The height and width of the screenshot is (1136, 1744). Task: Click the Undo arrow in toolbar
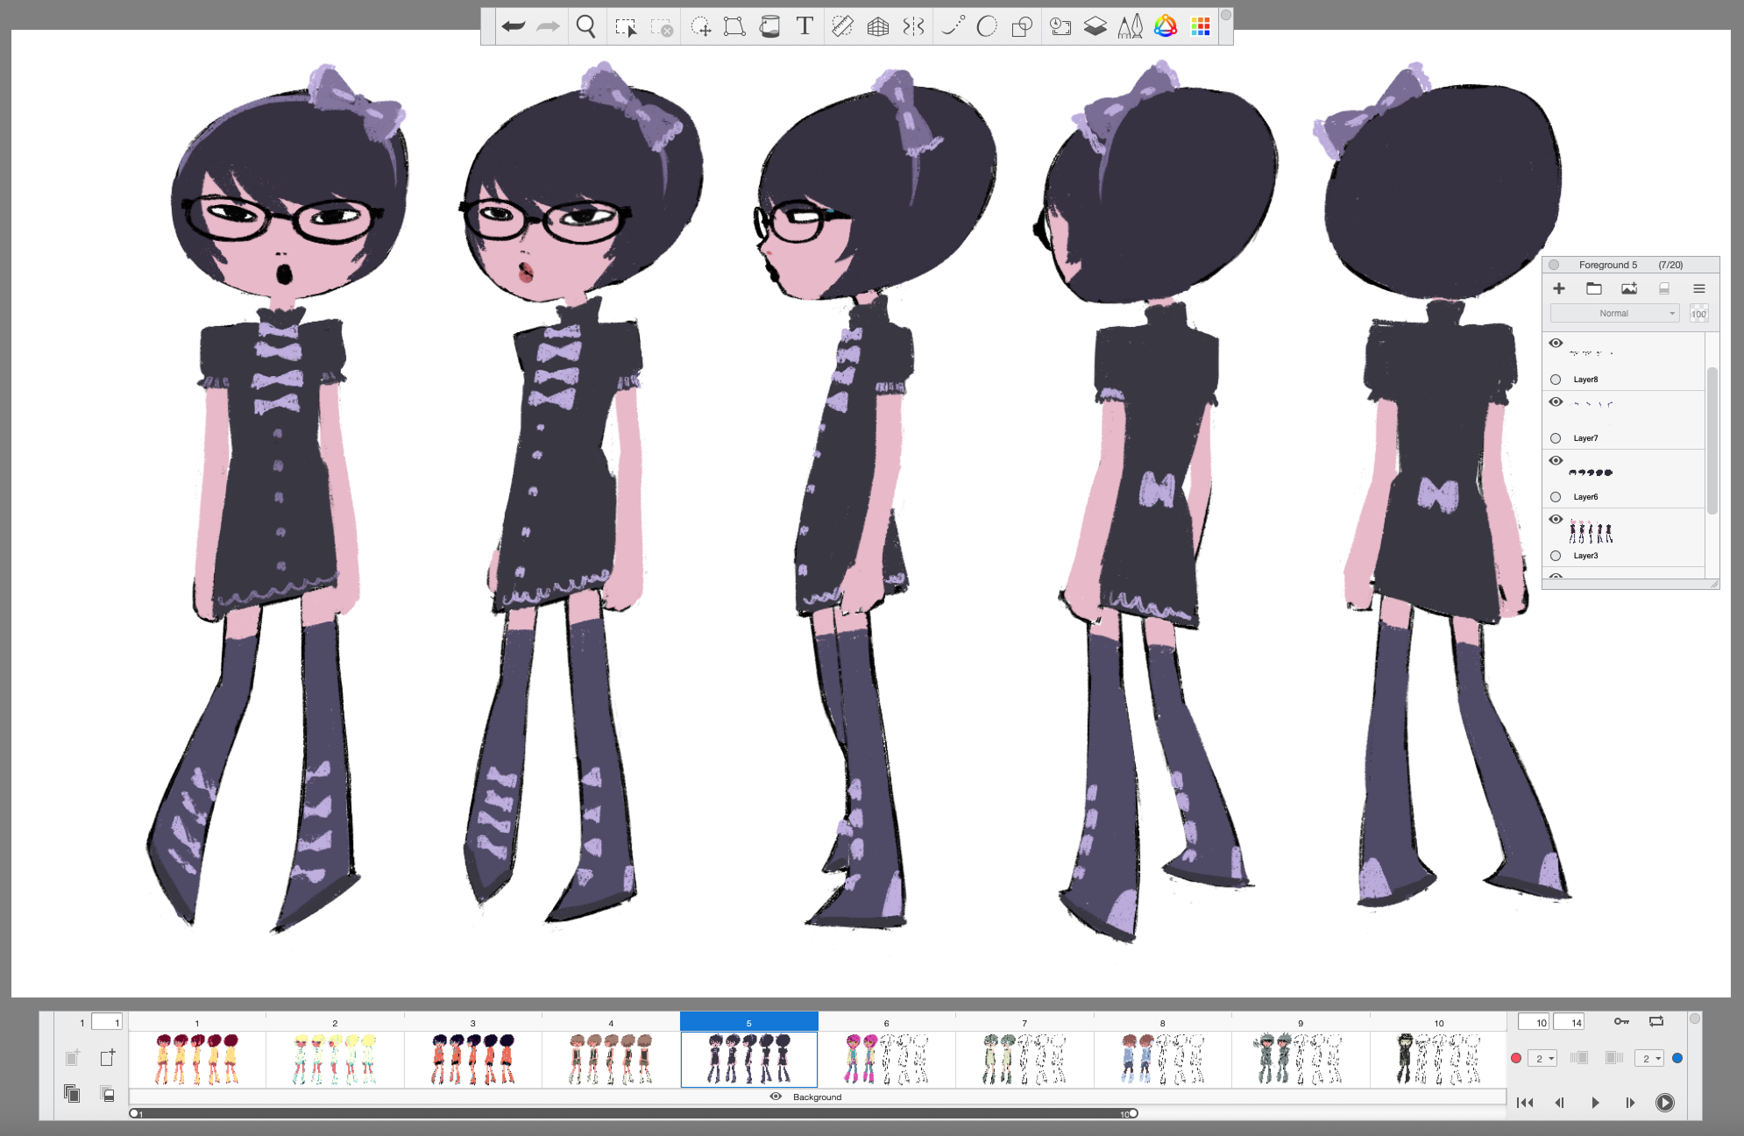click(x=514, y=26)
